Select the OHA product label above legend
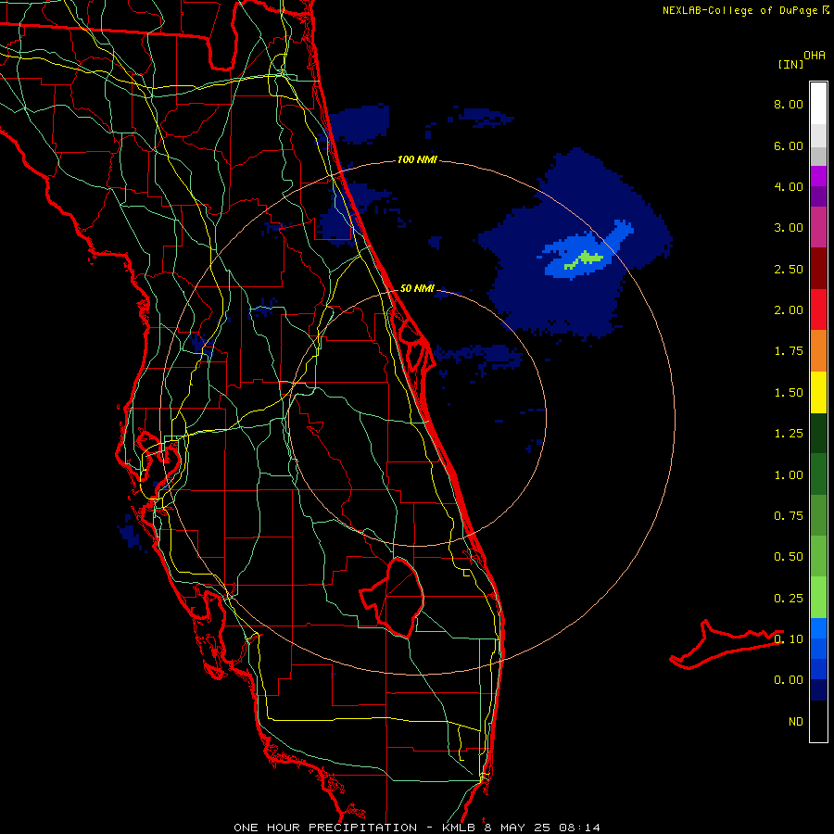The image size is (834, 834). point(815,56)
